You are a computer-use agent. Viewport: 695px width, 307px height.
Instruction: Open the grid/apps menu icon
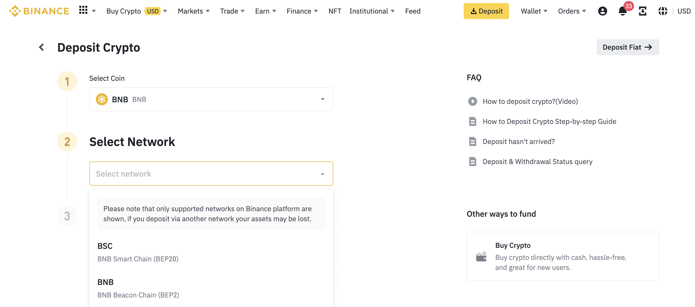(x=83, y=11)
